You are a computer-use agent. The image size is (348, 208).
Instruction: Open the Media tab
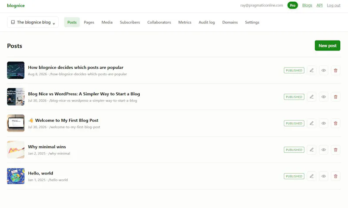point(107,22)
